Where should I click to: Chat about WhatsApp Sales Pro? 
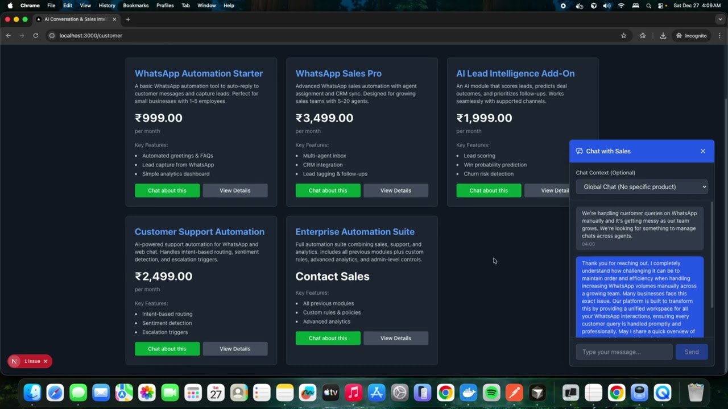(328, 190)
